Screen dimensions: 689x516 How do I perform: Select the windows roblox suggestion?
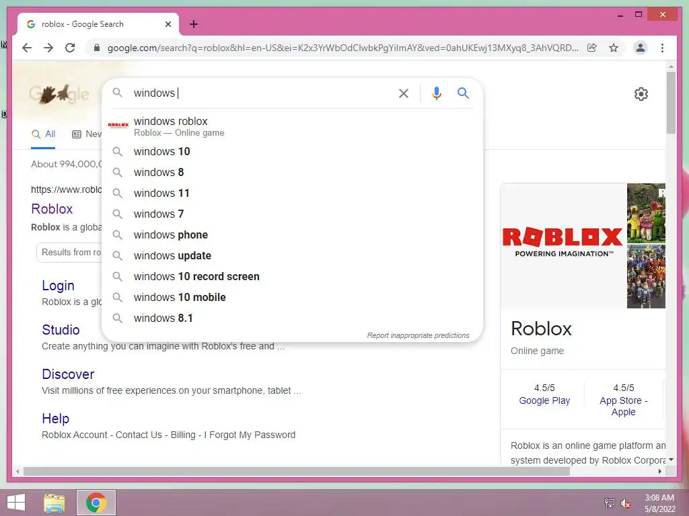click(292, 126)
